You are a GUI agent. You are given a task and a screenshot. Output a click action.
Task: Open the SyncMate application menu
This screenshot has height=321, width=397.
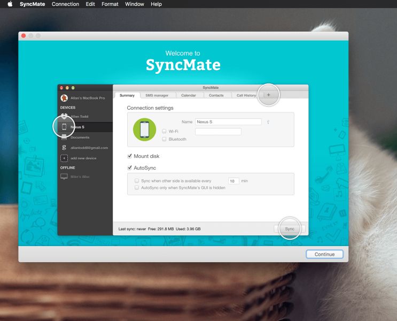(33, 4)
